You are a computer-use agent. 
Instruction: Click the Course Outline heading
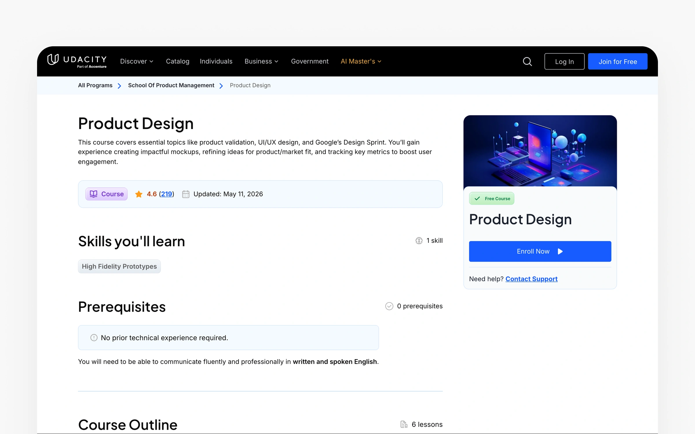tap(128, 424)
